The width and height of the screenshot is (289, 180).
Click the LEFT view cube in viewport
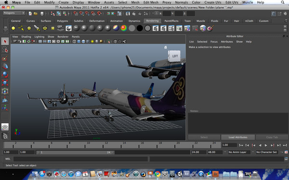(174, 56)
